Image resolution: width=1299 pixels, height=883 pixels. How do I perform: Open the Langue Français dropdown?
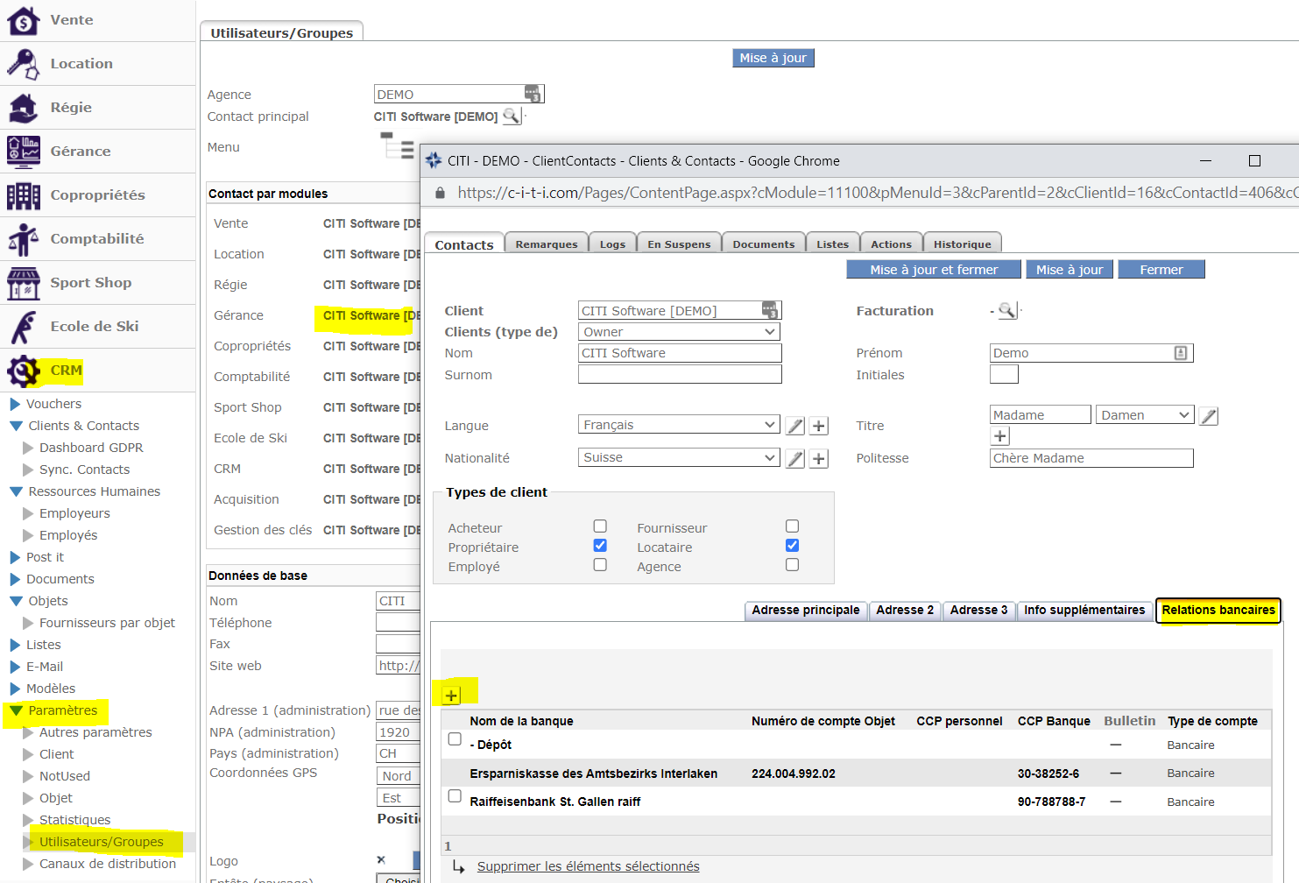click(x=679, y=425)
